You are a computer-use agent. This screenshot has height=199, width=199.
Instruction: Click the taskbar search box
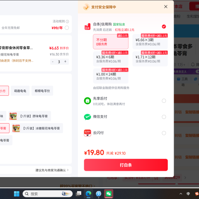(x=48, y=194)
